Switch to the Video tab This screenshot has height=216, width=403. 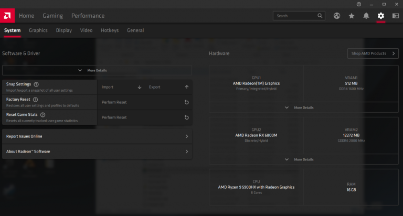(86, 30)
